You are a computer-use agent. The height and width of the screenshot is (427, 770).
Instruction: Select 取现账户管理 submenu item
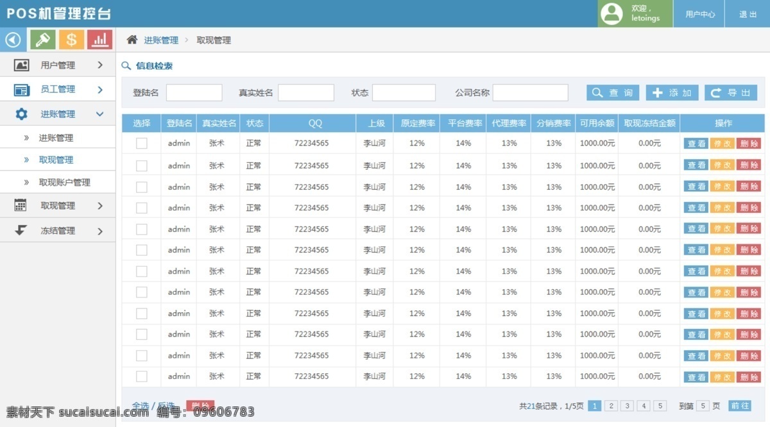pyautogui.click(x=64, y=183)
